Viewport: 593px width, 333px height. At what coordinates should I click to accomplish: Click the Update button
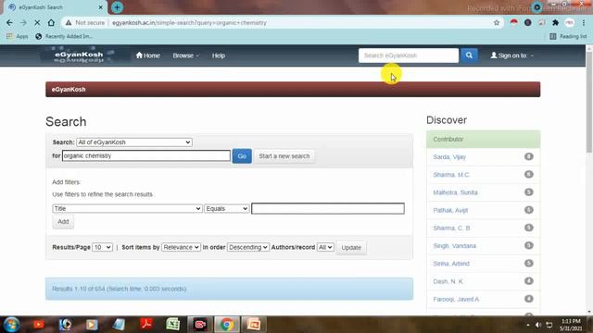(x=351, y=248)
